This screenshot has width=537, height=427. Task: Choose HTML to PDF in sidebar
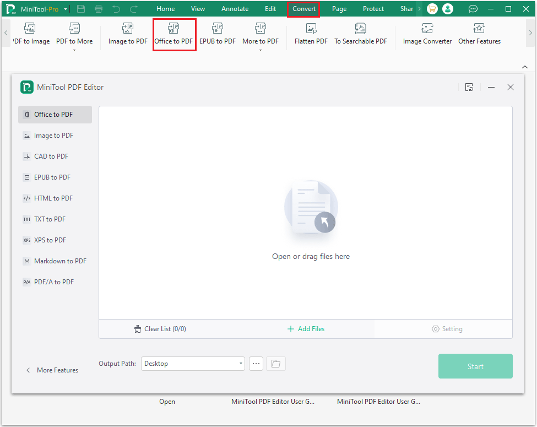point(55,198)
